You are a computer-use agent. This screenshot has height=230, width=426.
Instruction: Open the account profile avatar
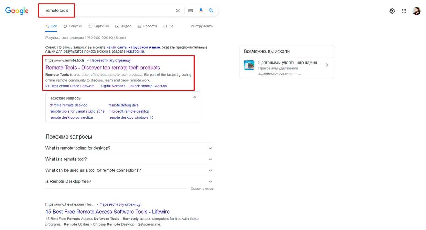coord(416,11)
